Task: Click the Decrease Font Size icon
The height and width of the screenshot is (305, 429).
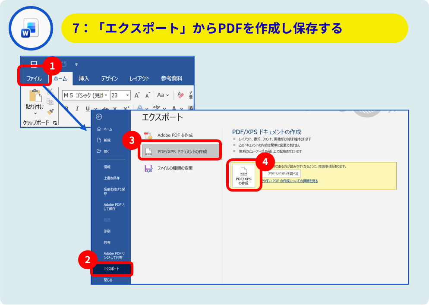Action: pyautogui.click(x=148, y=95)
